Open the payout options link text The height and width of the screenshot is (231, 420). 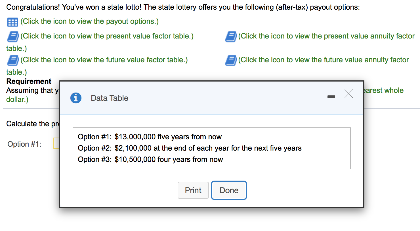pyautogui.click(x=89, y=21)
